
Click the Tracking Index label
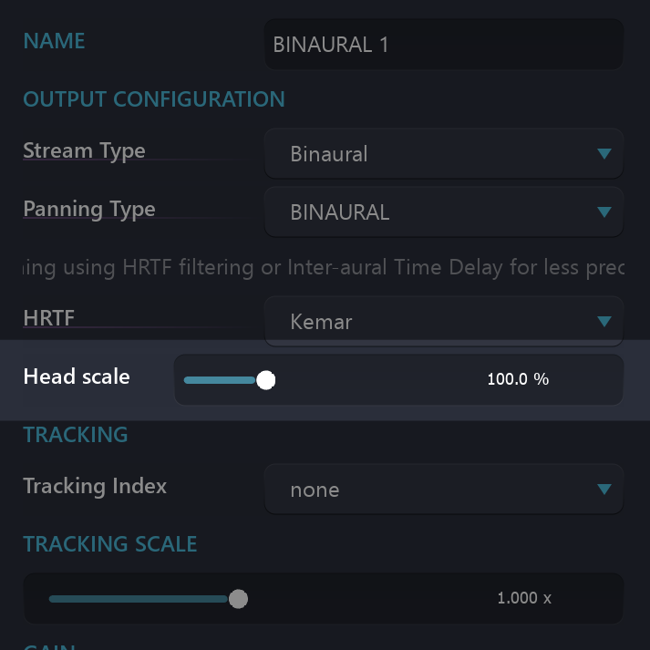[95, 486]
